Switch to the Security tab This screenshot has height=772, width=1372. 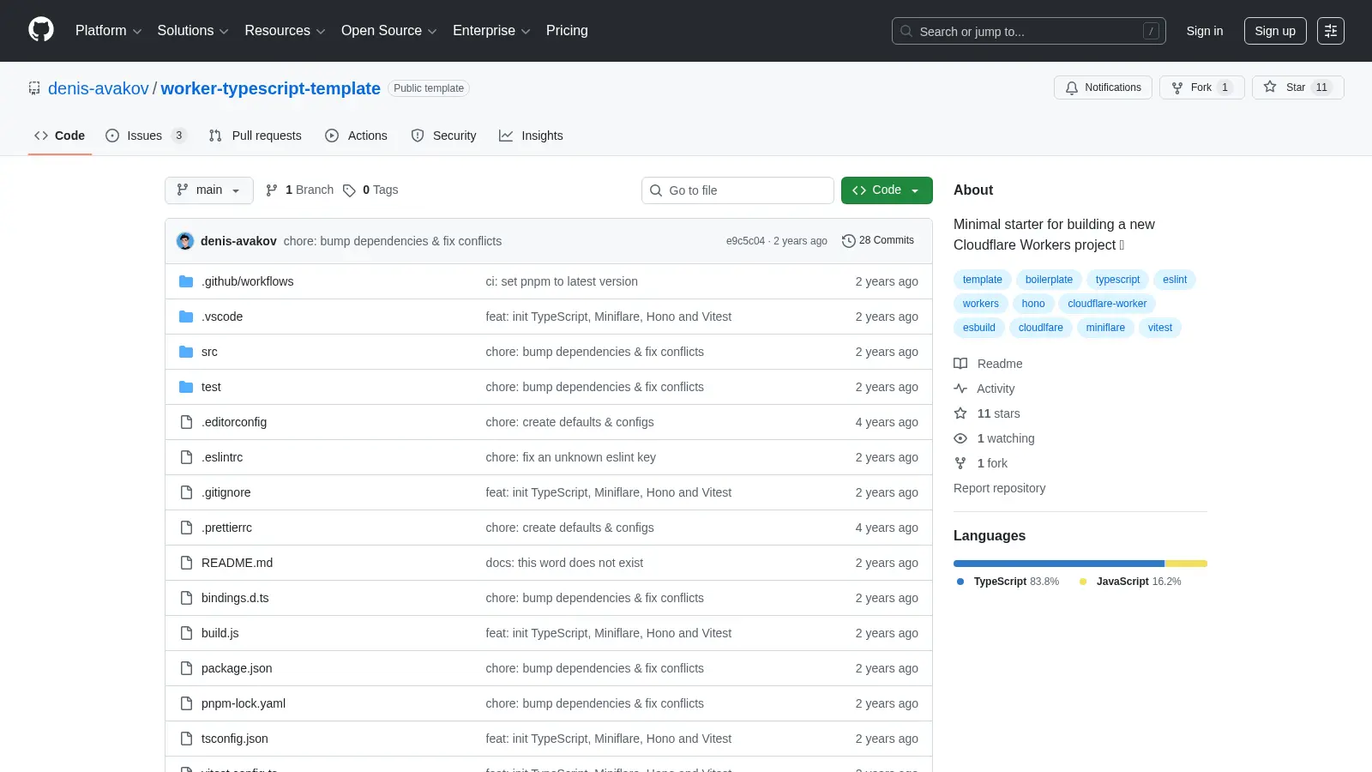(444, 136)
